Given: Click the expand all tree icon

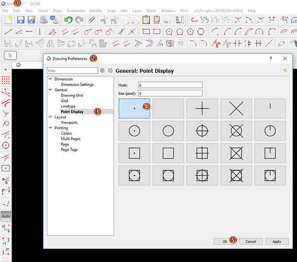Looking at the screenshot, I should point(102,71).
